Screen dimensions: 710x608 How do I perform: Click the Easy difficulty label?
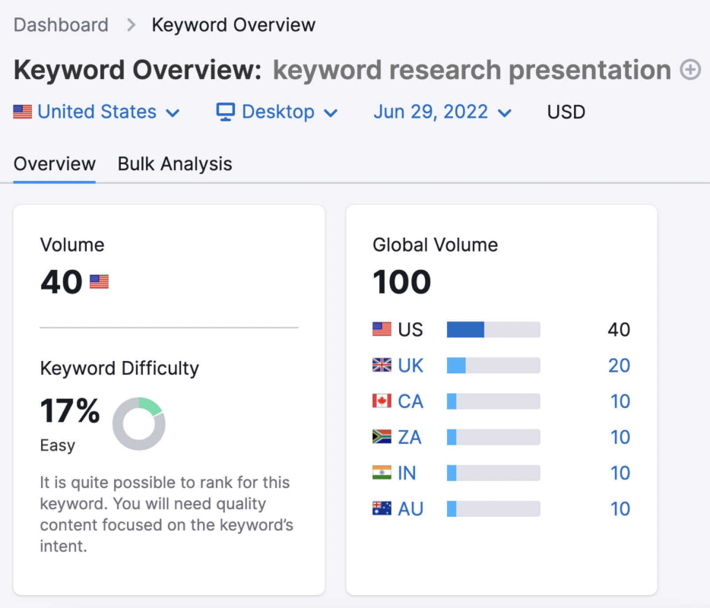click(x=58, y=445)
